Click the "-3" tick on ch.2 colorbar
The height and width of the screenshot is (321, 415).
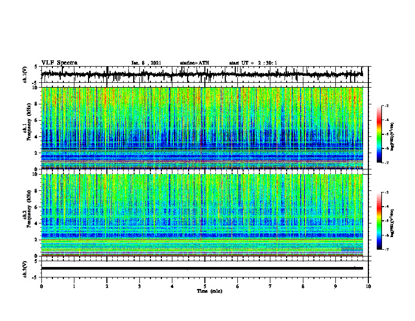[x=387, y=192]
